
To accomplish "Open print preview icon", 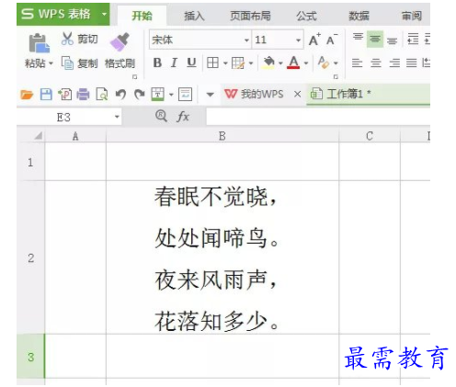I will (102, 95).
